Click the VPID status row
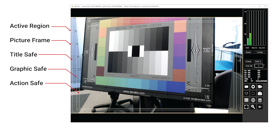275x128 pixels. coord(252,79)
